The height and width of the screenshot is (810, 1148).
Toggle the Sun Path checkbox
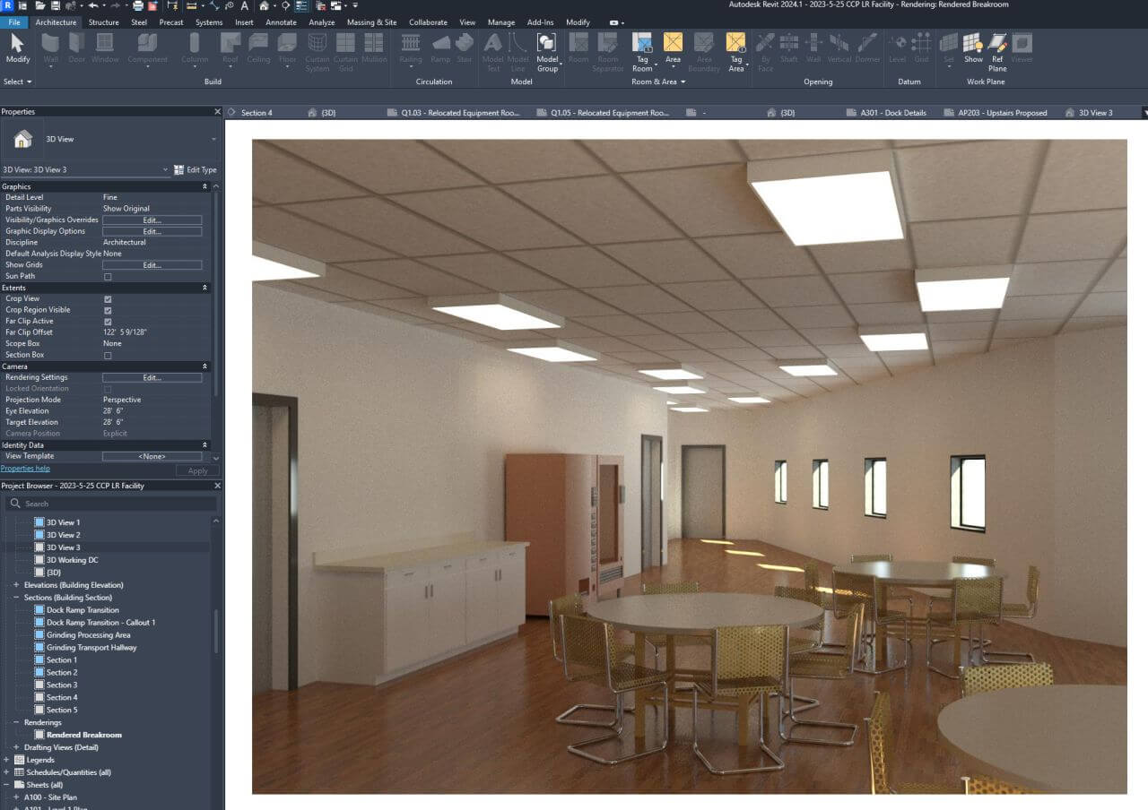[108, 277]
